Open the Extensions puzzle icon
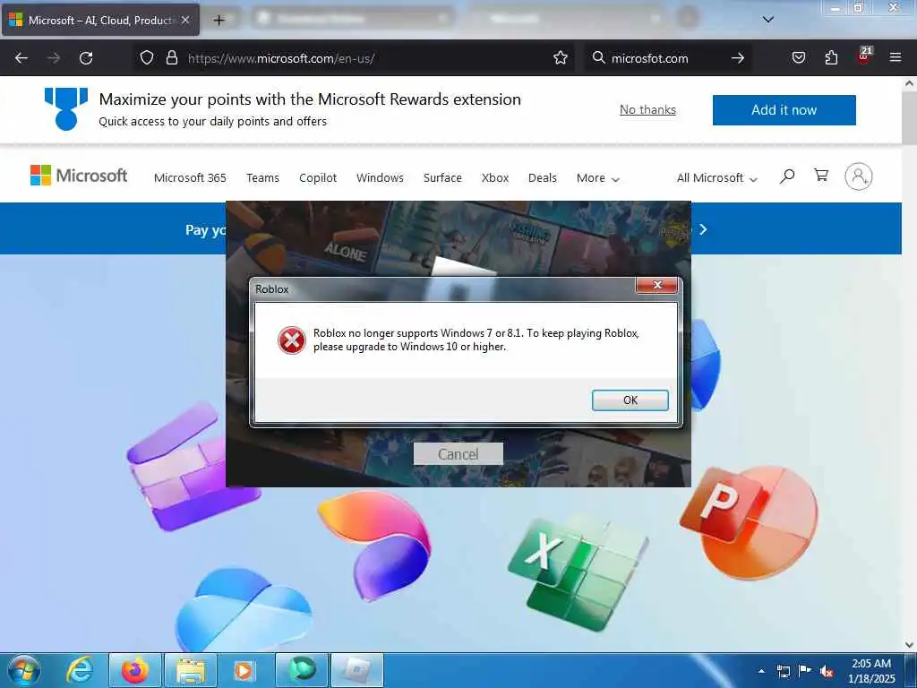The height and width of the screenshot is (688, 917). tap(831, 57)
